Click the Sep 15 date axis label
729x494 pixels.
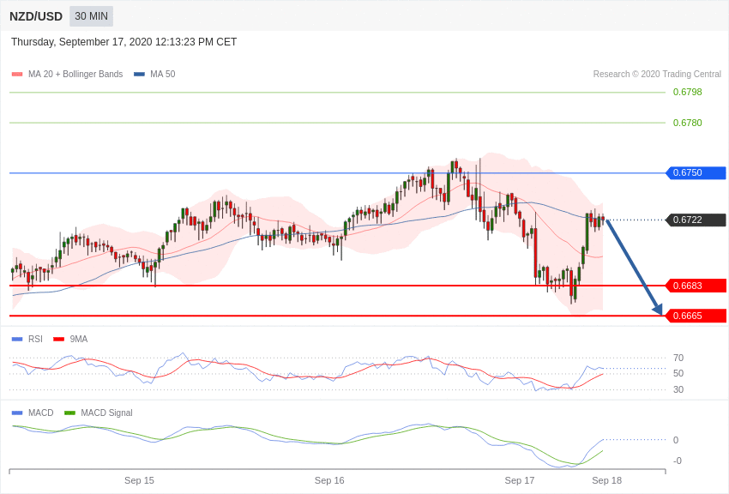[x=139, y=480]
